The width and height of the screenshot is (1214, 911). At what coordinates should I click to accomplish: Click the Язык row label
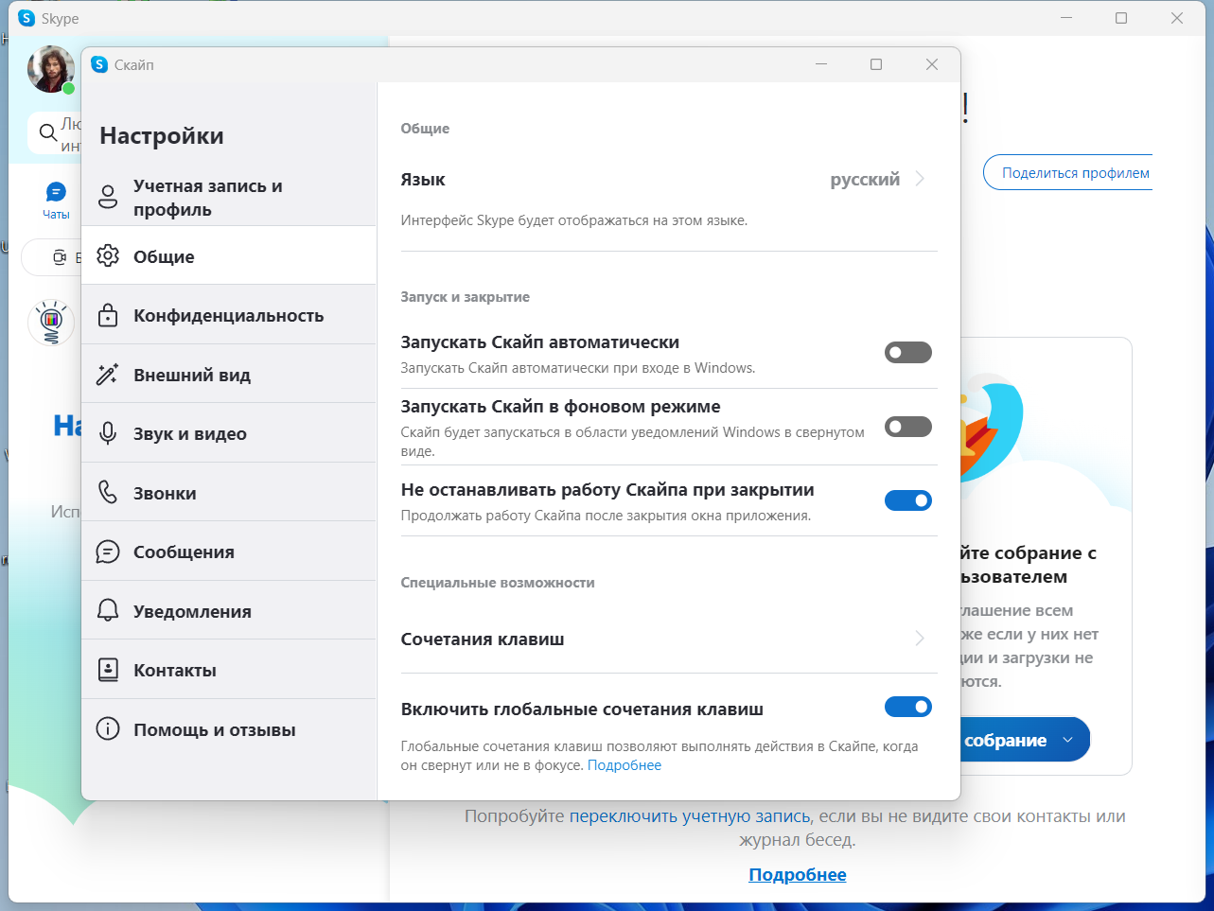click(x=423, y=180)
